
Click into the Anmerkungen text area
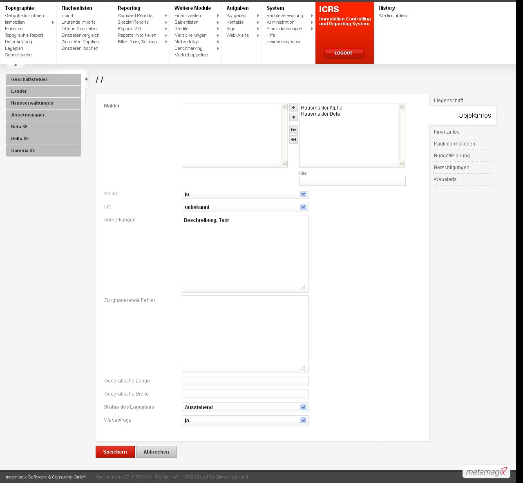coord(245,254)
